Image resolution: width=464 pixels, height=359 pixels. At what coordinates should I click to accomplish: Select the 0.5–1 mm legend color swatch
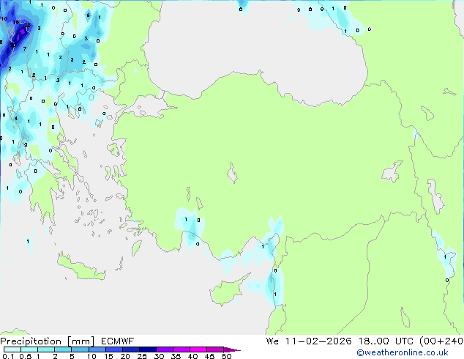pyautogui.click(x=29, y=349)
